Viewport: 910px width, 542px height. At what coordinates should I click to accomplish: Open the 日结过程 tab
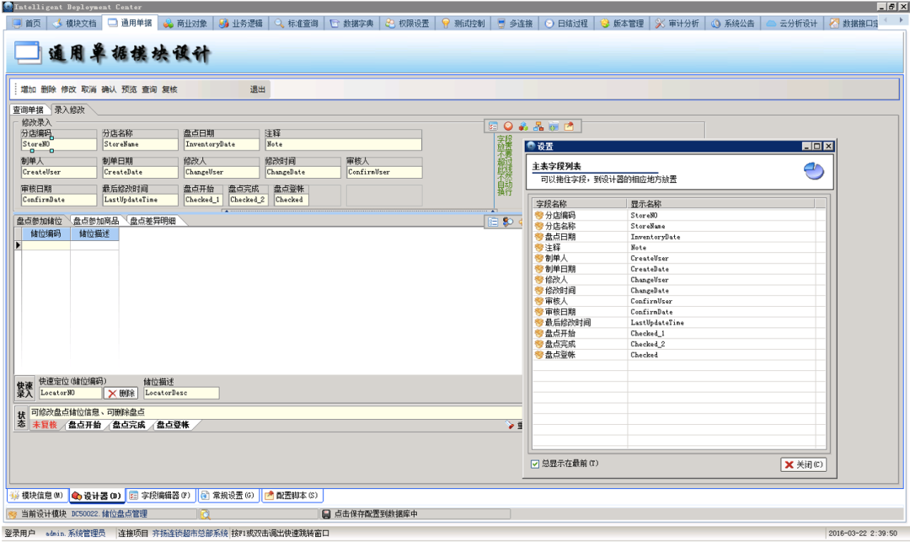point(566,24)
